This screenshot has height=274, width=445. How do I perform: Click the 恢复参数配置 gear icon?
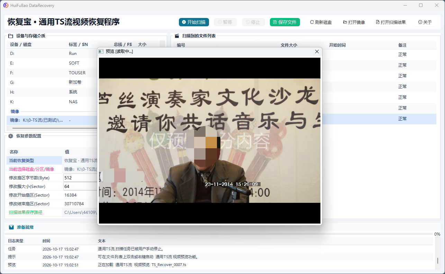pyautogui.click(x=11, y=136)
